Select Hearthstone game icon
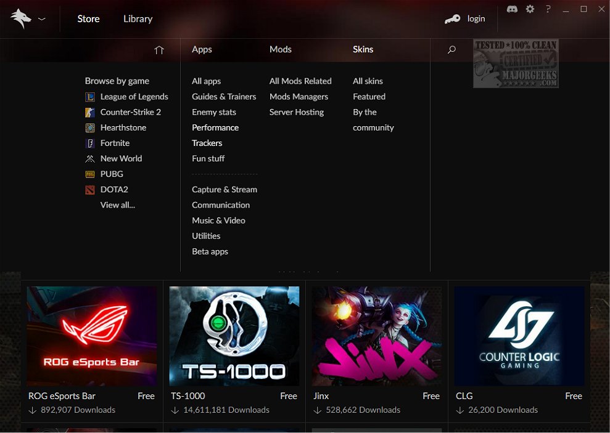This screenshot has height=433, width=610. pyautogui.click(x=90, y=127)
